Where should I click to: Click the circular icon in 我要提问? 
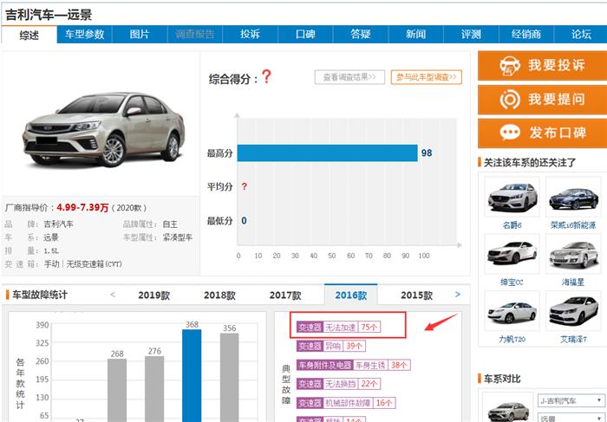510,100
